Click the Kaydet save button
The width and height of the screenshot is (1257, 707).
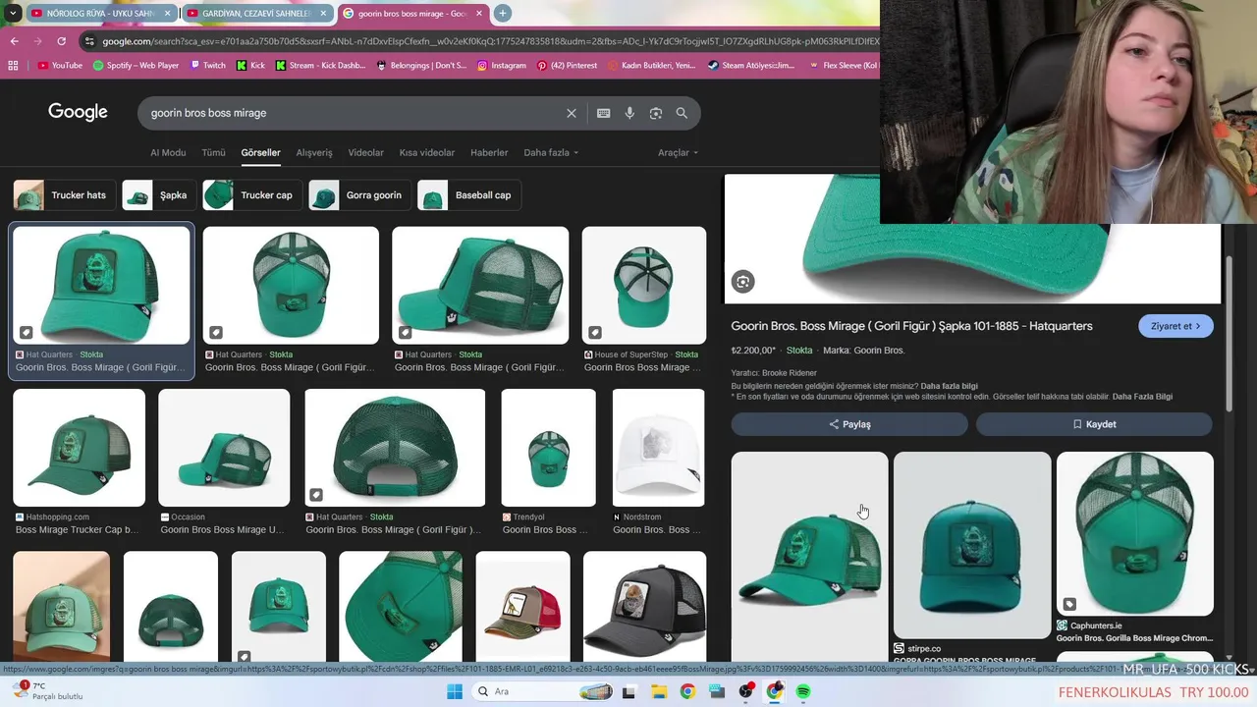(1094, 424)
